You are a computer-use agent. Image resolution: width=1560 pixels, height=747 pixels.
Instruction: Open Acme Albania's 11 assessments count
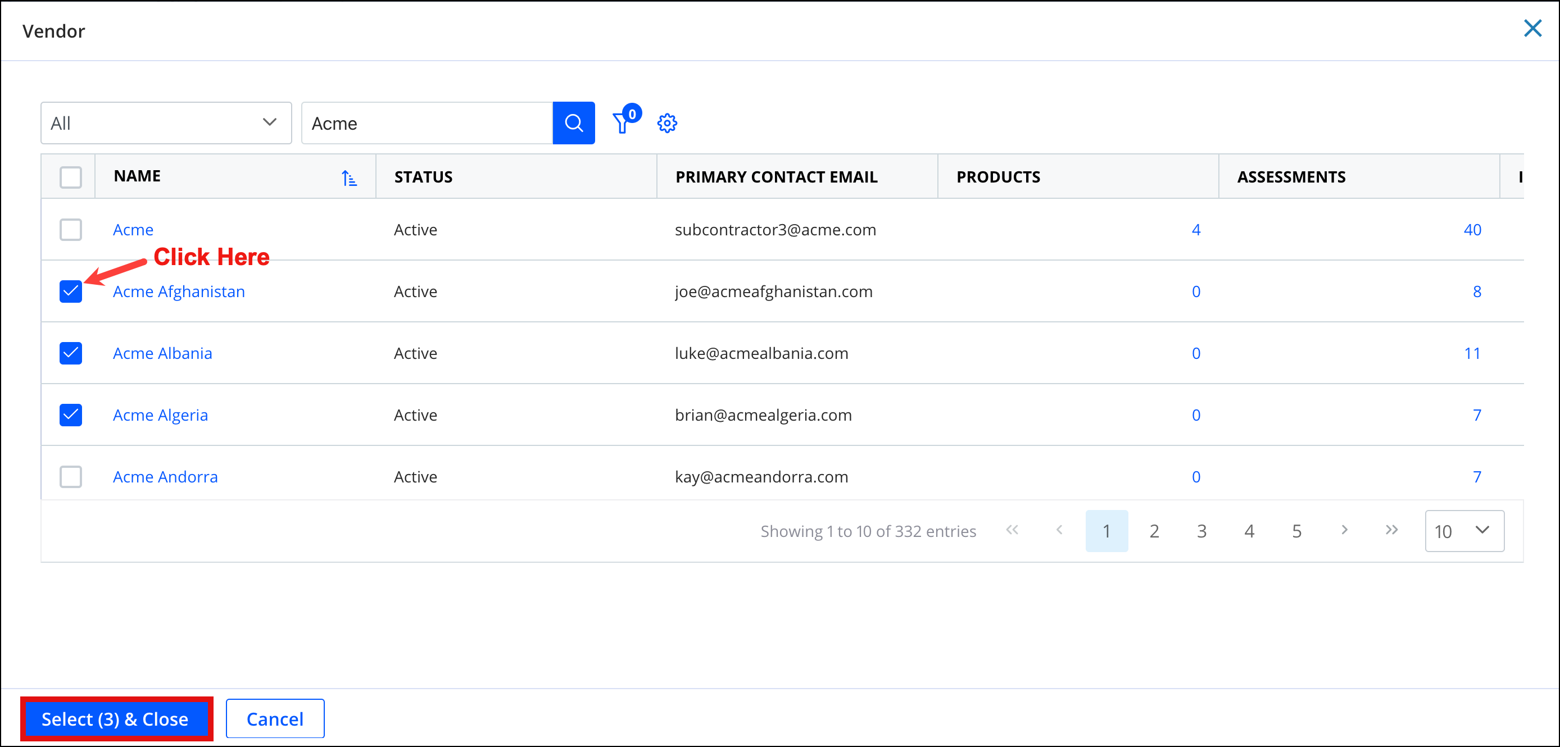[1472, 353]
